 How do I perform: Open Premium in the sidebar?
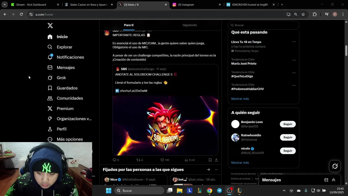coord(60,109)
